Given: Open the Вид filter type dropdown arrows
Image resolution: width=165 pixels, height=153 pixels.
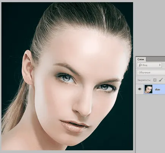Looking at the screenshot, I should click(160, 65).
